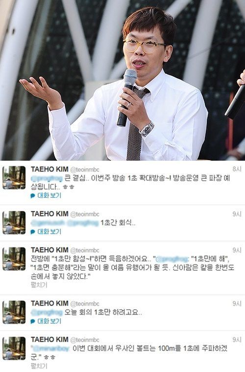This screenshot has width=245, height=372.
Task: Open '대화 보기' below '오늘 회의 1초만 하려고요'
Action: tap(49, 321)
